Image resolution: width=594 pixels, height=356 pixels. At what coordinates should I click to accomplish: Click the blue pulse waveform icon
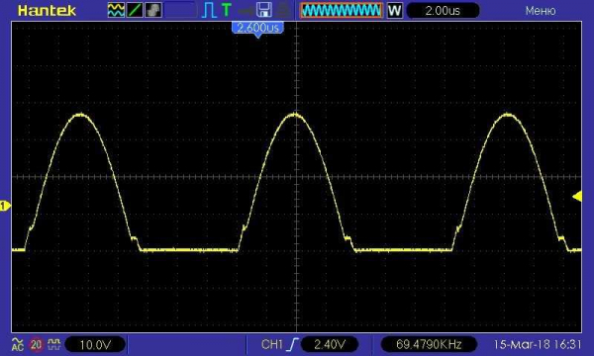point(209,10)
